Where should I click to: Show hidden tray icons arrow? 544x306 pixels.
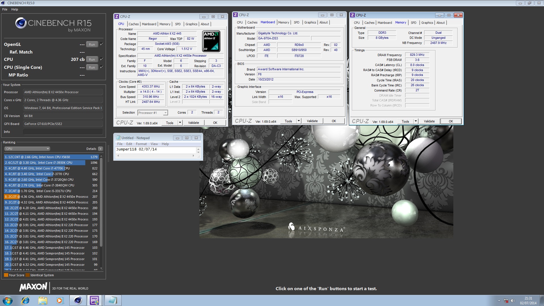pos(499,301)
